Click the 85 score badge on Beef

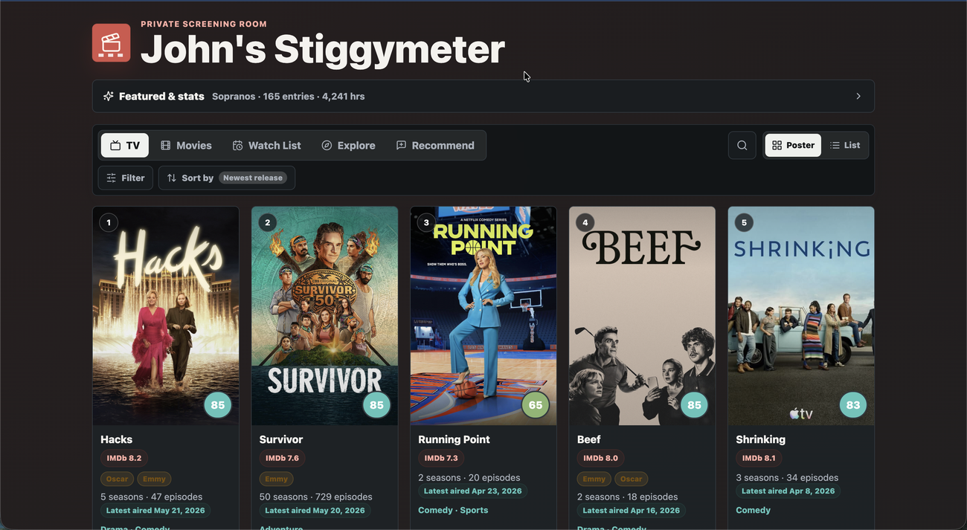694,405
